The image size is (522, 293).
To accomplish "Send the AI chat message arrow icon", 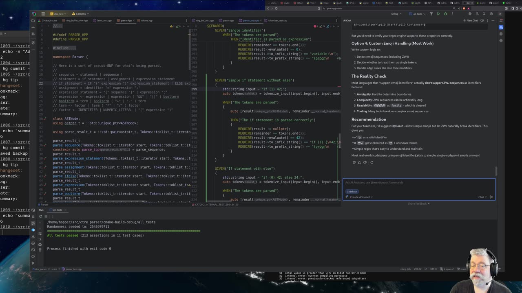I will tap(491, 197).
